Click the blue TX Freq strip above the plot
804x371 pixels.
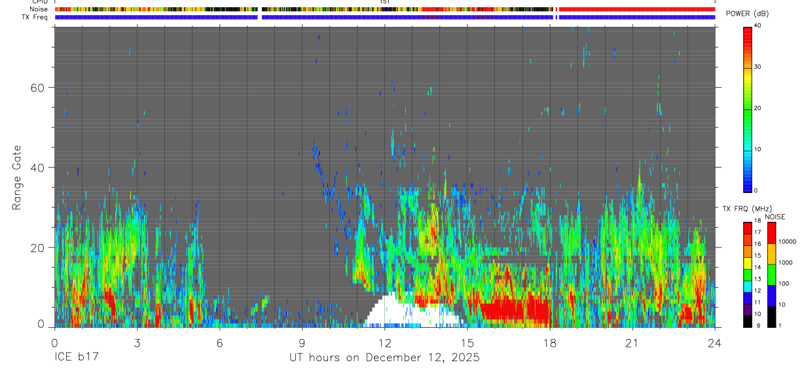(384, 17)
